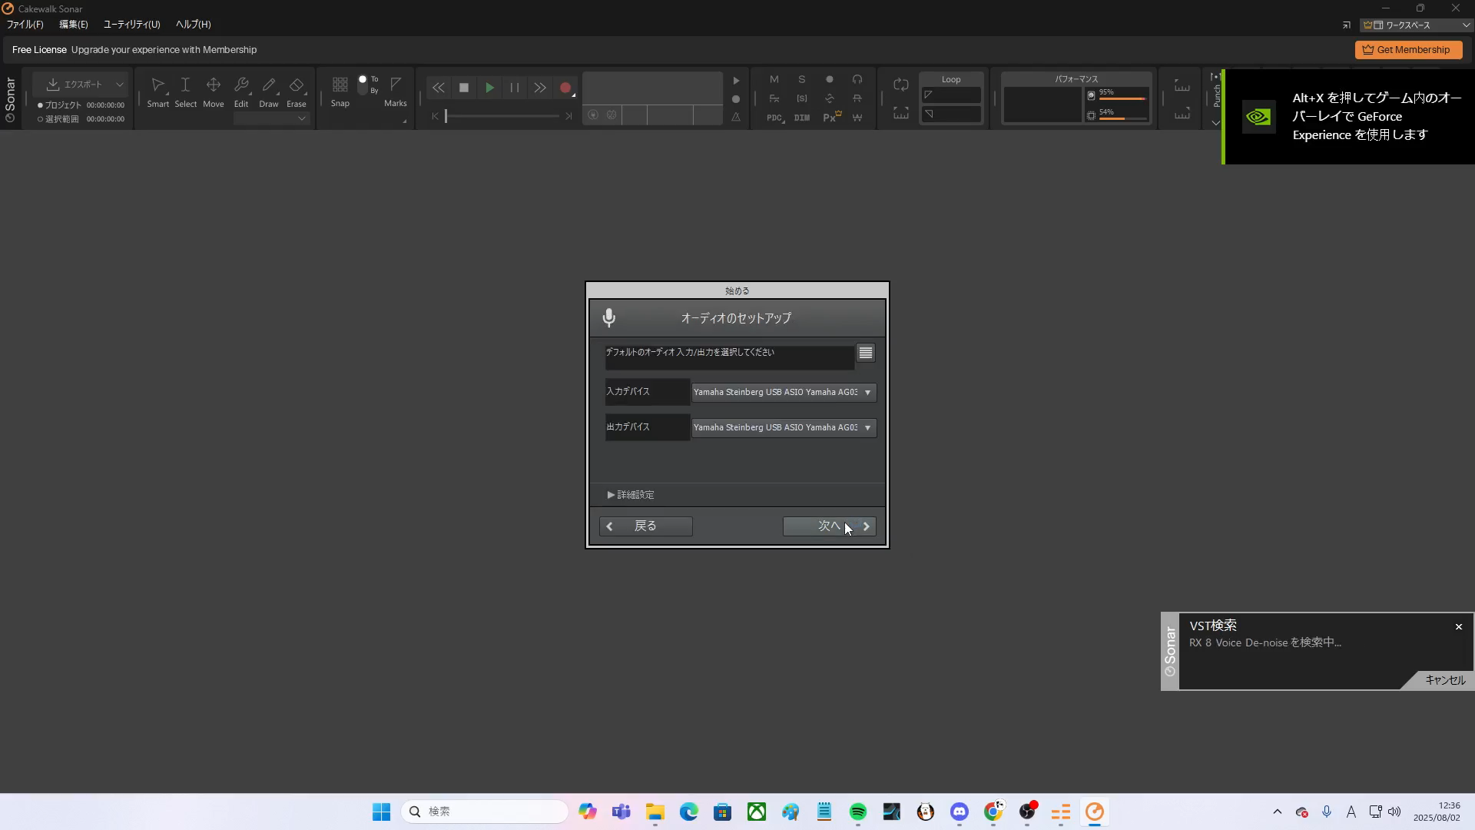Click the 戻る back button

pos(646,526)
